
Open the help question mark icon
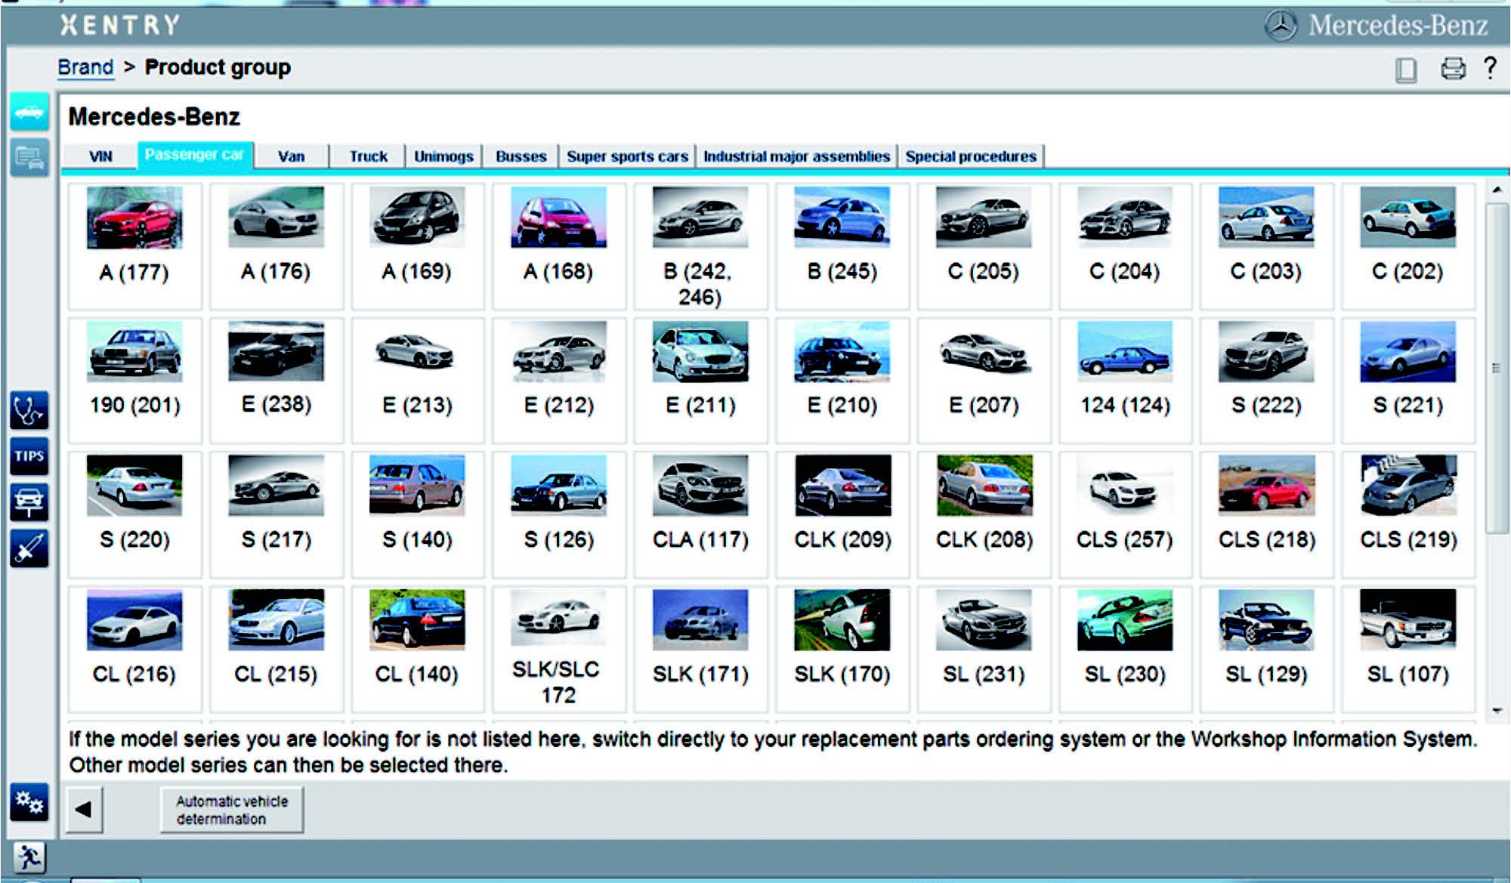1490,68
